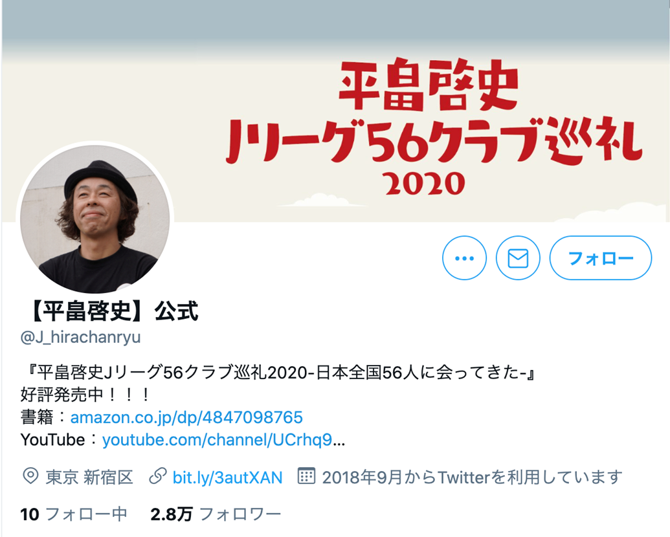The image size is (670, 537).
Task: Click the Twitter join date text
Action: tap(472, 477)
